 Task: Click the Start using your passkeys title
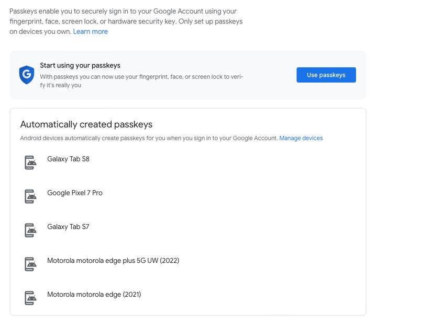(80, 65)
